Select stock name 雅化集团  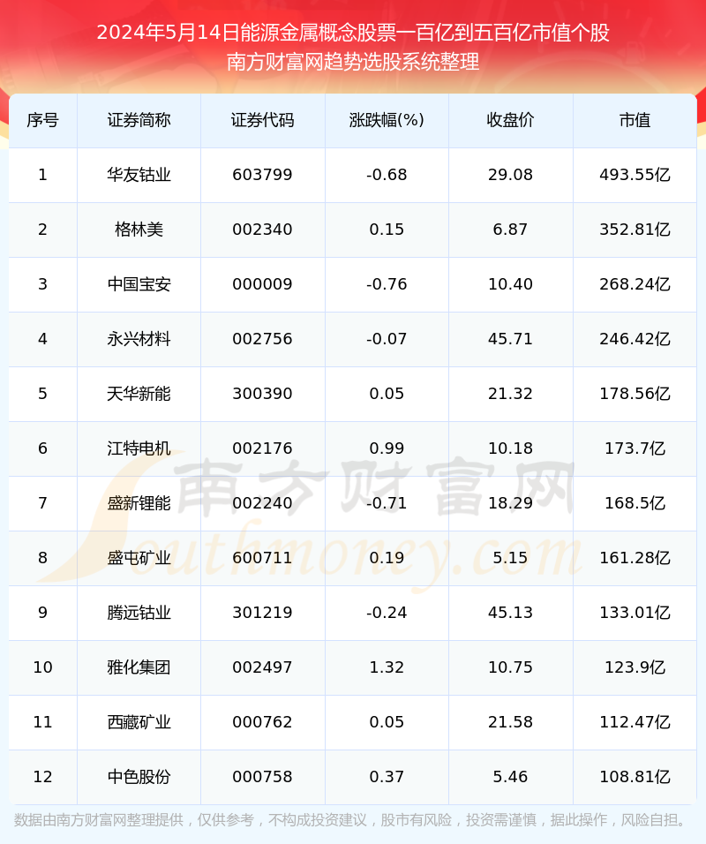pyautogui.click(x=139, y=667)
